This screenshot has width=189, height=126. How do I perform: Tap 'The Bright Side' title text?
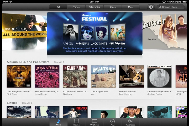tap(100, 92)
